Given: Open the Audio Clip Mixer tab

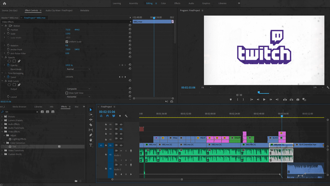Looking at the screenshot, I should click(59, 11).
